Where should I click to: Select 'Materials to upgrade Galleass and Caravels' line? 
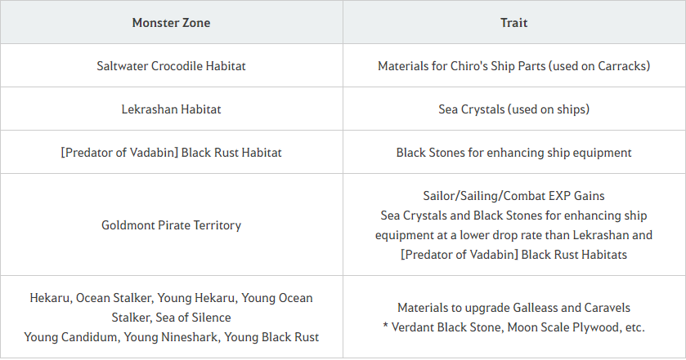pos(513,308)
